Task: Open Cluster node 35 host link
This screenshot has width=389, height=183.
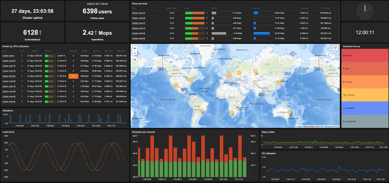Action: click(x=9, y=101)
